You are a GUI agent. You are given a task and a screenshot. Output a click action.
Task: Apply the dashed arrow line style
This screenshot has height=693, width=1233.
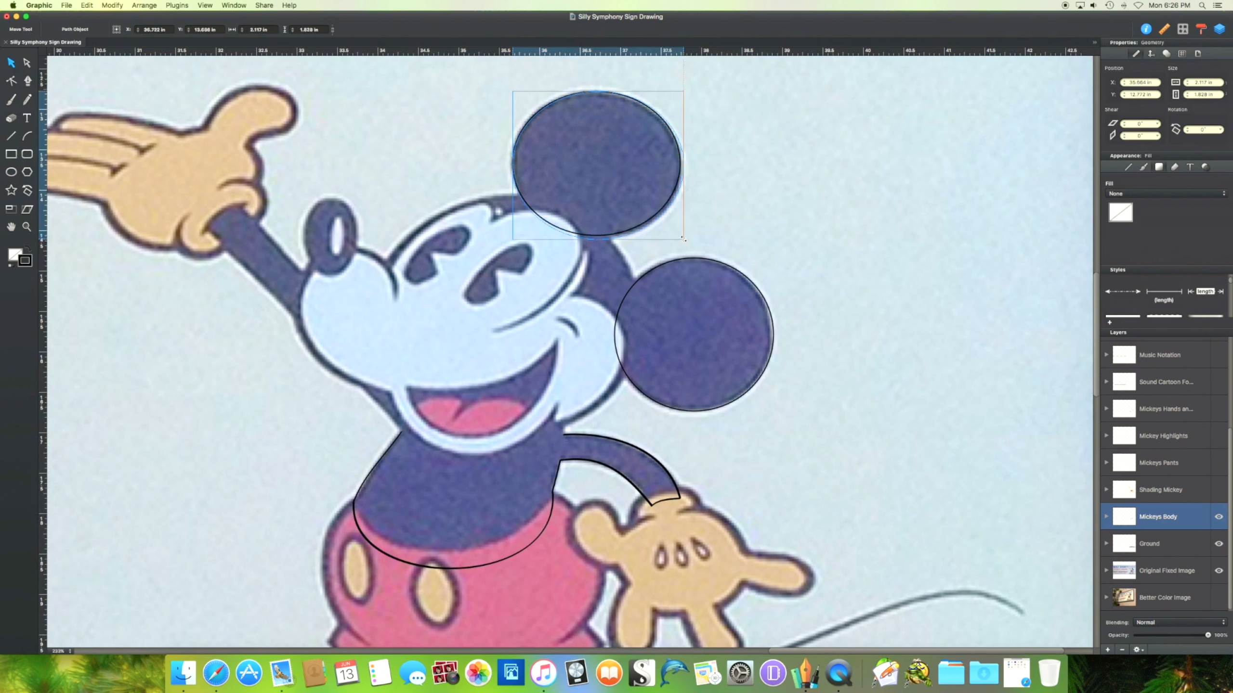click(x=1123, y=291)
